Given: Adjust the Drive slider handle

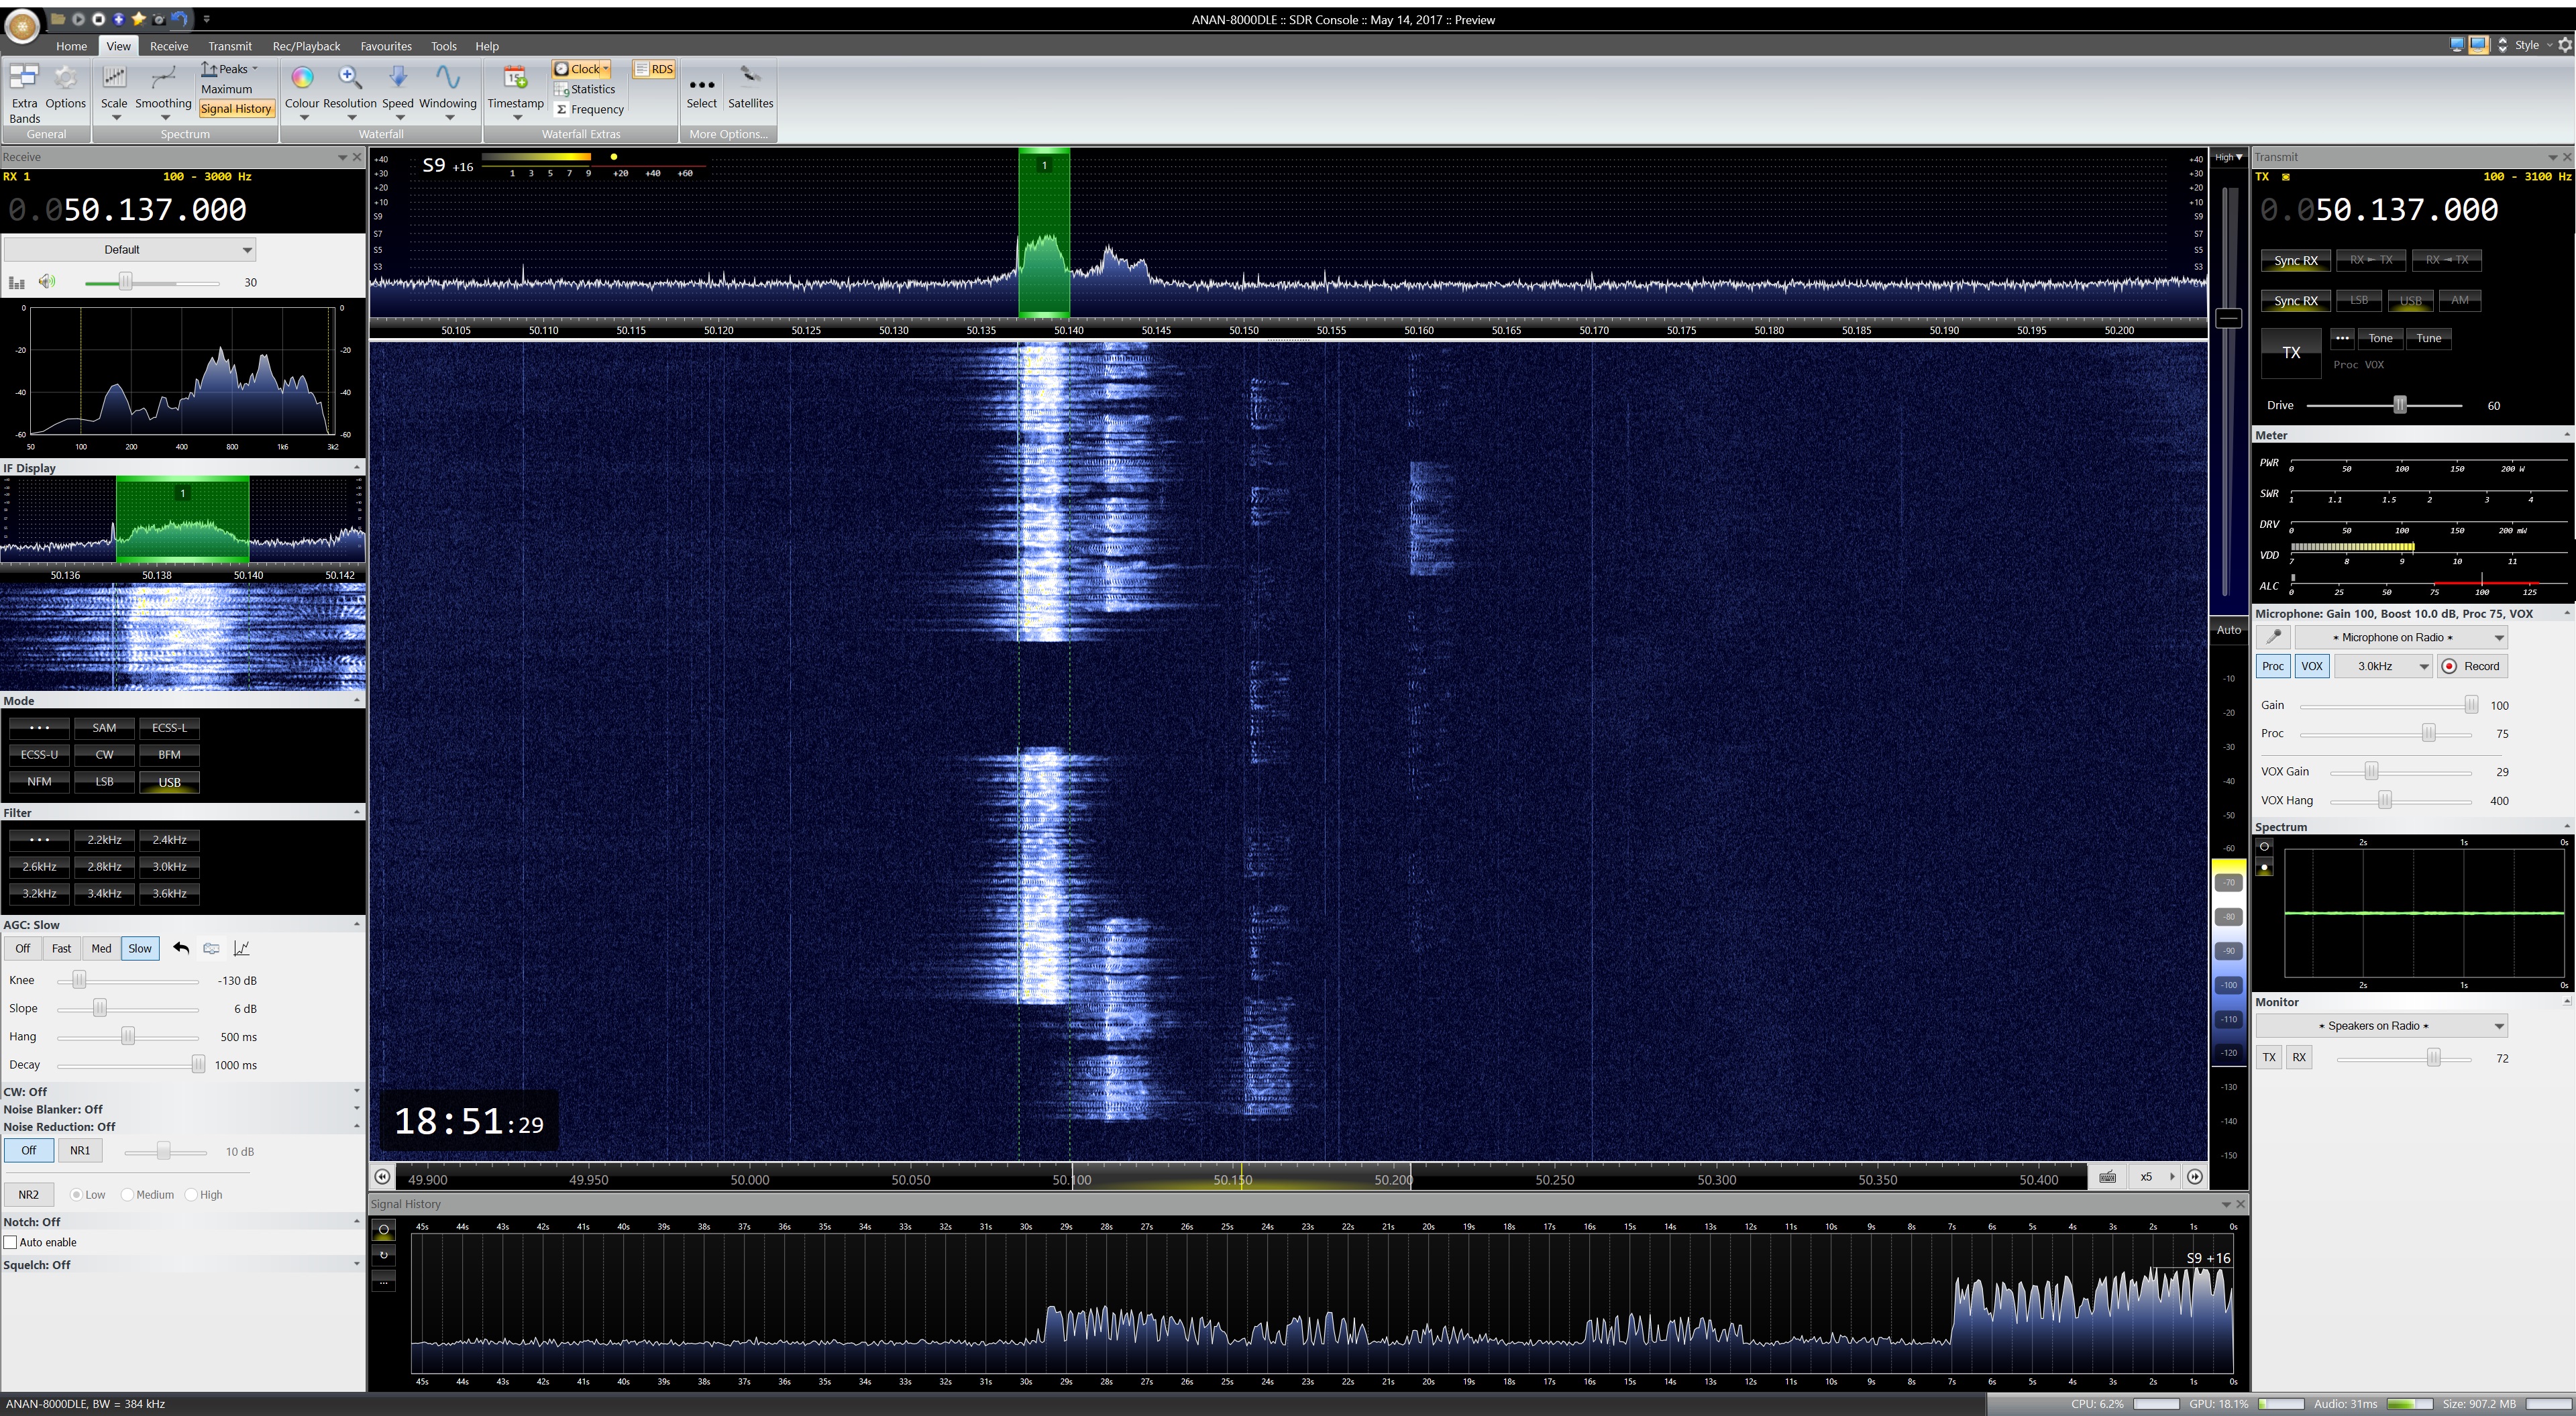Looking at the screenshot, I should 2399,405.
